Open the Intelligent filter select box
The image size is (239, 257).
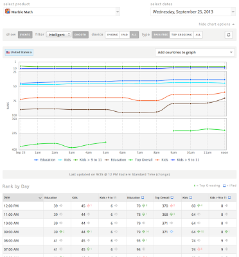58,35
